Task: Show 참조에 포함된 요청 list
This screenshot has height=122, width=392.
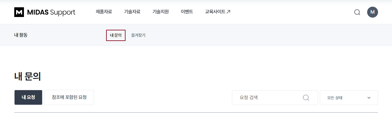Action: pyautogui.click(x=69, y=97)
